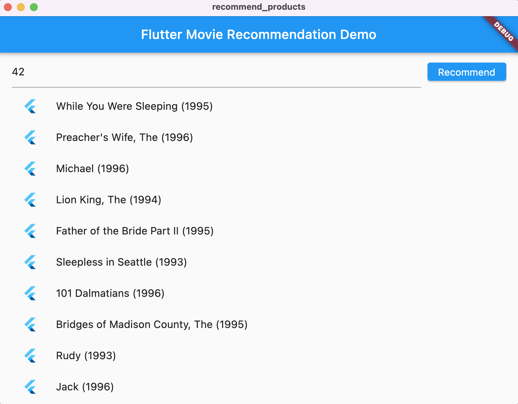Click Flutter icon beside Bridges of Madison County
The width and height of the screenshot is (518, 404).
pyautogui.click(x=30, y=324)
